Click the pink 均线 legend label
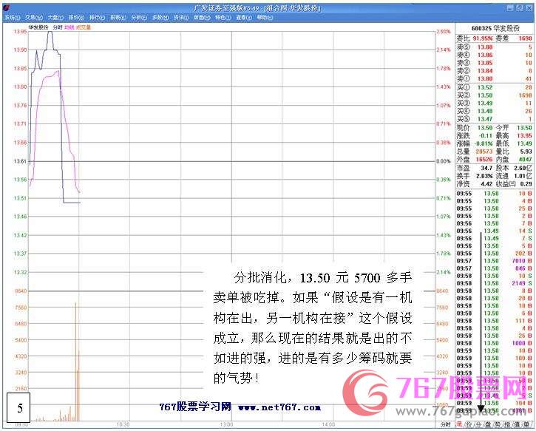536x431 pixels. tap(69, 27)
